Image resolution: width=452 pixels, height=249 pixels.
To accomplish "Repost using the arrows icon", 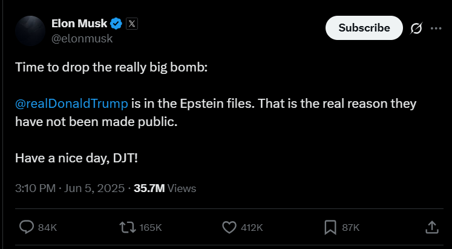I will pos(128,227).
